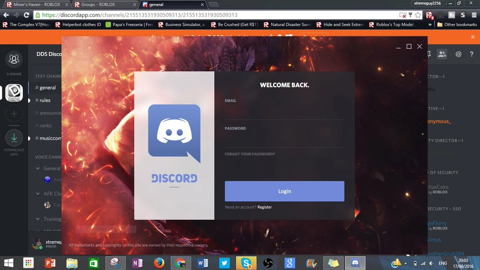Collapse the Training voice channel group
480x270 pixels.
[38, 219]
